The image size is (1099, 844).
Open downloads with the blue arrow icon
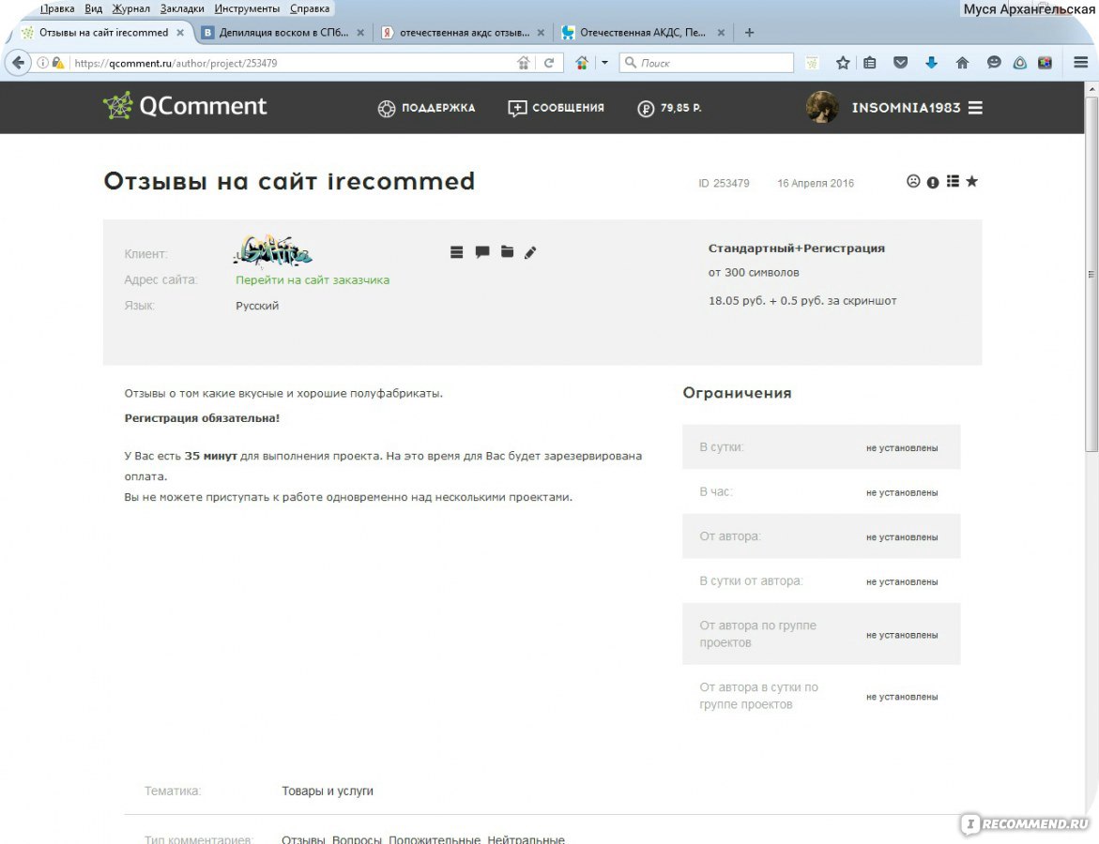[932, 63]
